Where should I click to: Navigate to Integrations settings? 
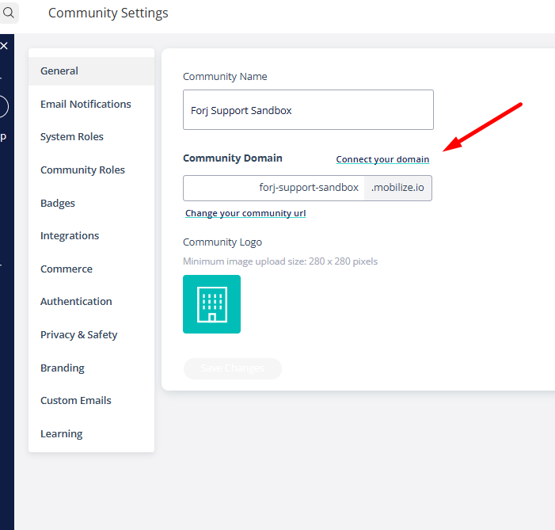70,235
